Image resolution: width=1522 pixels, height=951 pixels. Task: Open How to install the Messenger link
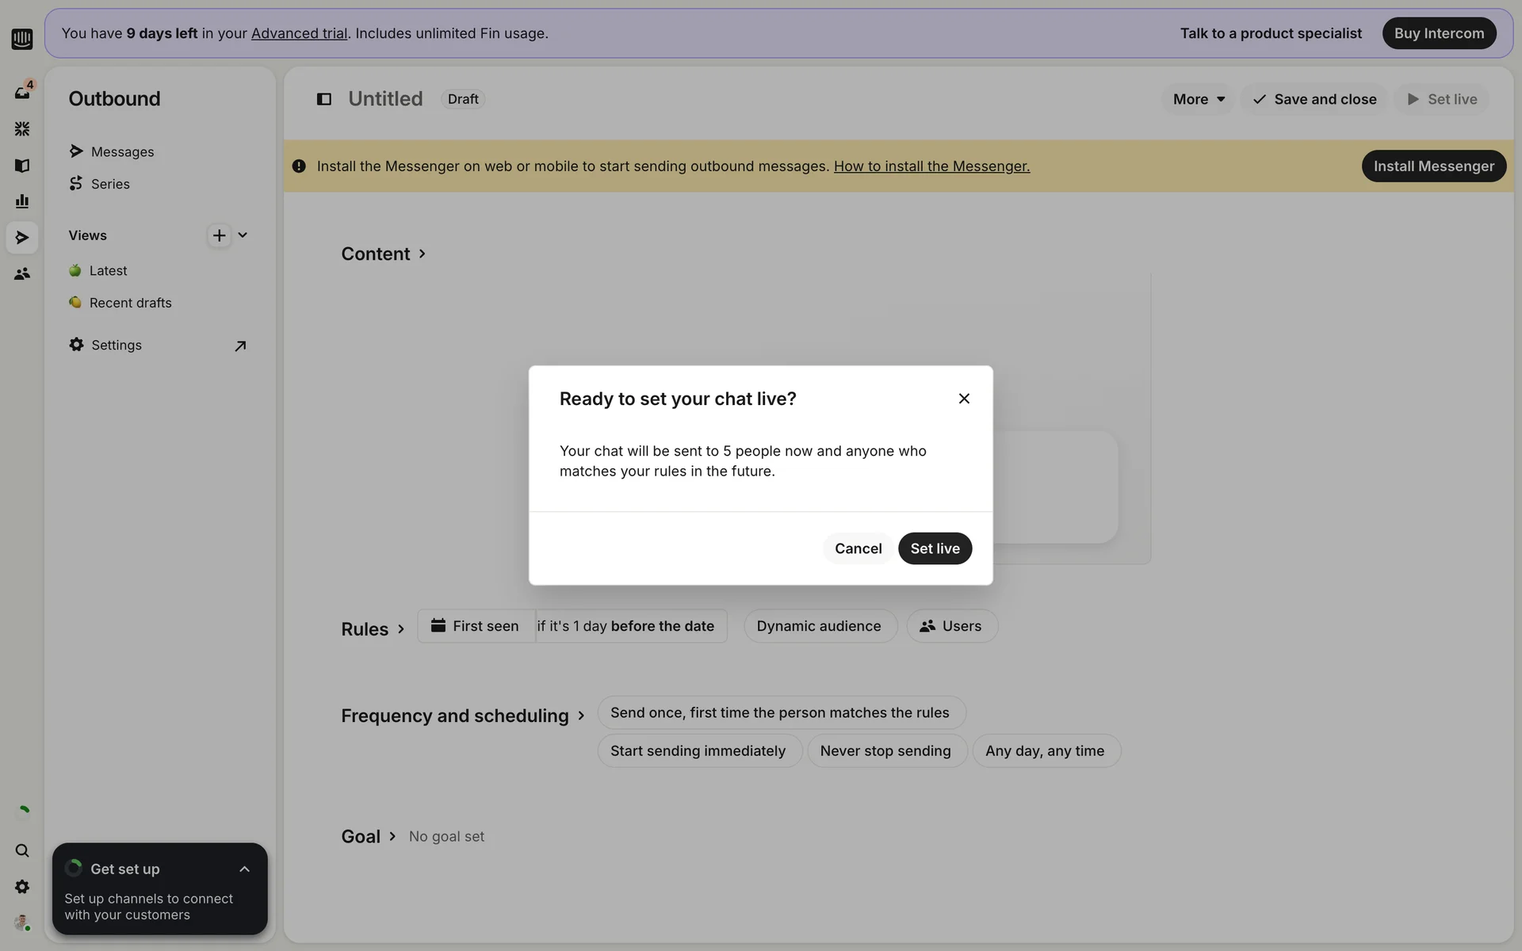point(931,166)
